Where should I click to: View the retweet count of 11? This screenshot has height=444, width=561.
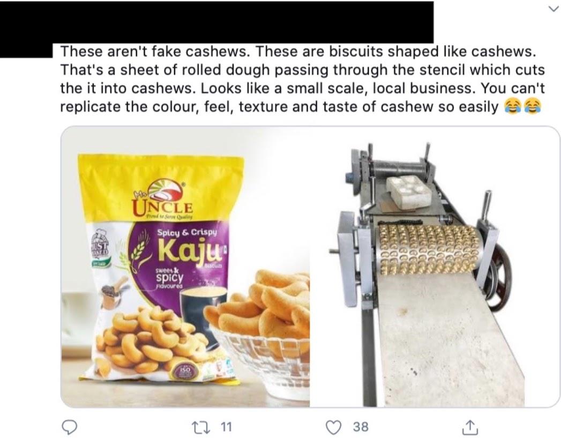pos(226,427)
